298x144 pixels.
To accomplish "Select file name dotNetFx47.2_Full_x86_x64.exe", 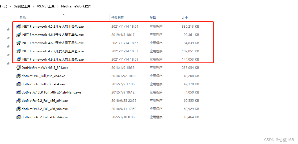I will coord(45,109).
